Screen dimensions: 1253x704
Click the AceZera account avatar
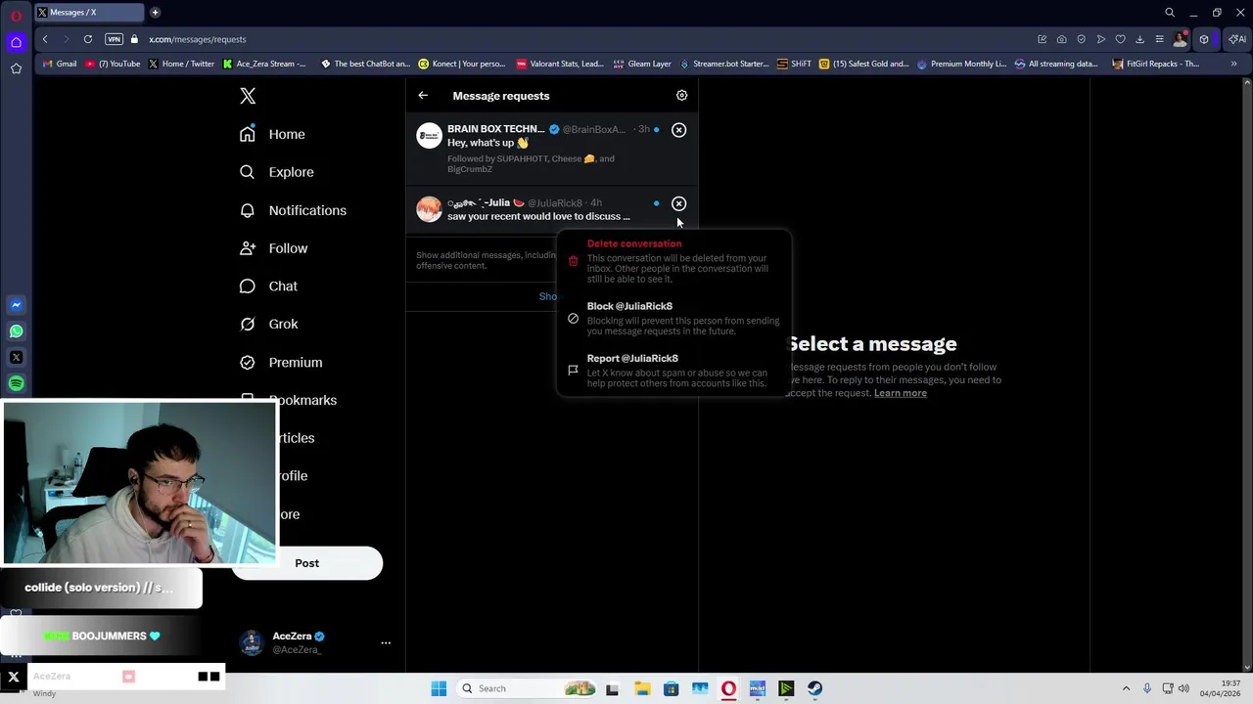tap(252, 642)
